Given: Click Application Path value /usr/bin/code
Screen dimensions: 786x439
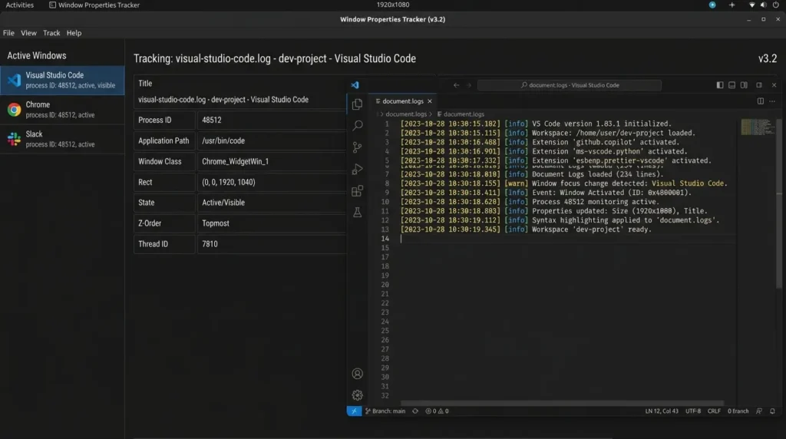Looking at the screenshot, I should tap(272, 140).
